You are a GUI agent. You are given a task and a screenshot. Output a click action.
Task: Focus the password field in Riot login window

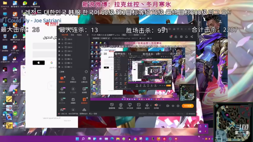(45, 54)
